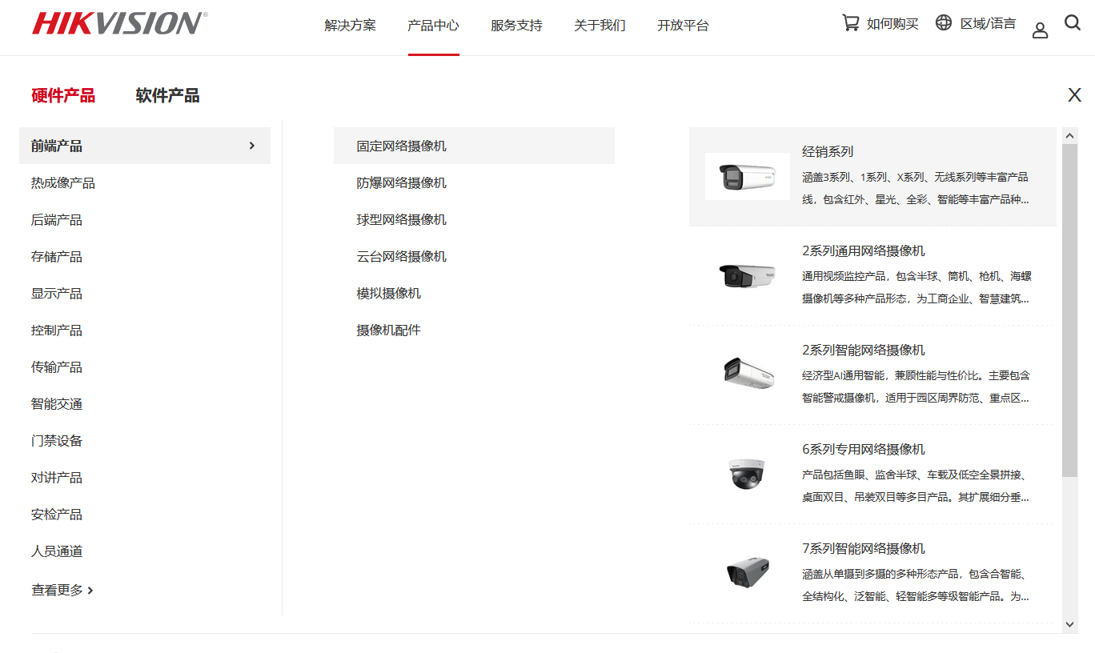This screenshot has height=653, width=1095.
Task: Switch to 软件产品 tab
Action: tap(167, 96)
